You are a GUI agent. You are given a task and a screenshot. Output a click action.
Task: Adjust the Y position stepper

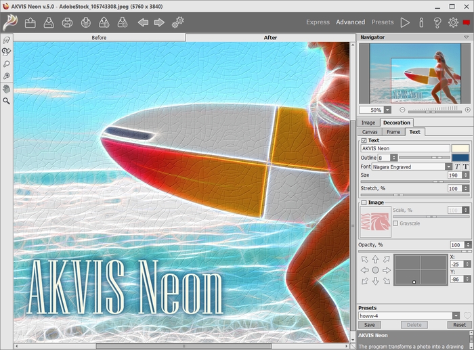(x=467, y=279)
